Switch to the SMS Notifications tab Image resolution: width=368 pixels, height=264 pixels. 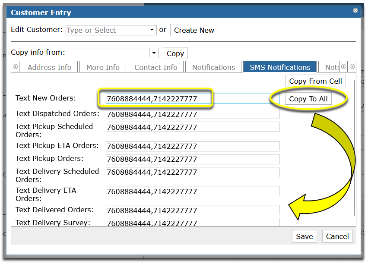(x=279, y=67)
